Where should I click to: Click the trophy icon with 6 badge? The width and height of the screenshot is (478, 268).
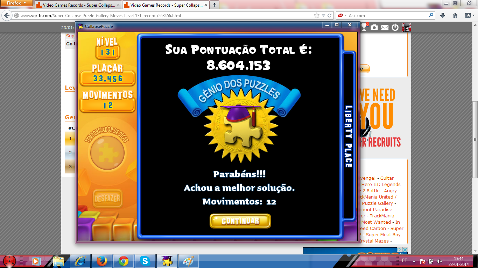click(364, 27)
